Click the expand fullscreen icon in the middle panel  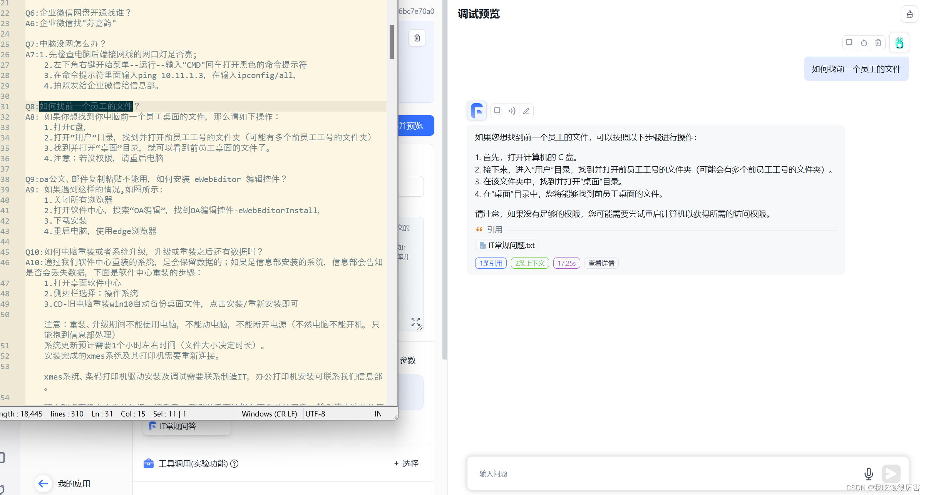415,322
